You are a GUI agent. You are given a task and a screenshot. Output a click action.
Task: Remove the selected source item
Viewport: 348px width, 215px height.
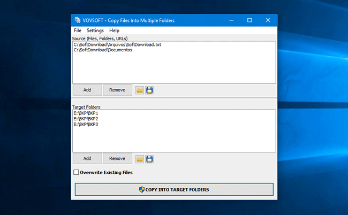[x=117, y=90]
